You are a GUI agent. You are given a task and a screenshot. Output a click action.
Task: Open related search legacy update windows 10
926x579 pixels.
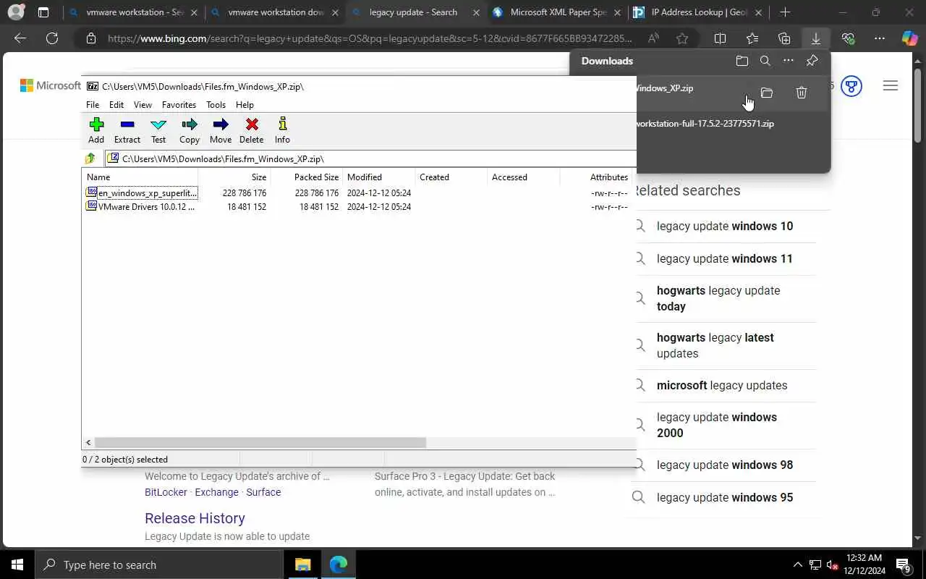pos(725,227)
